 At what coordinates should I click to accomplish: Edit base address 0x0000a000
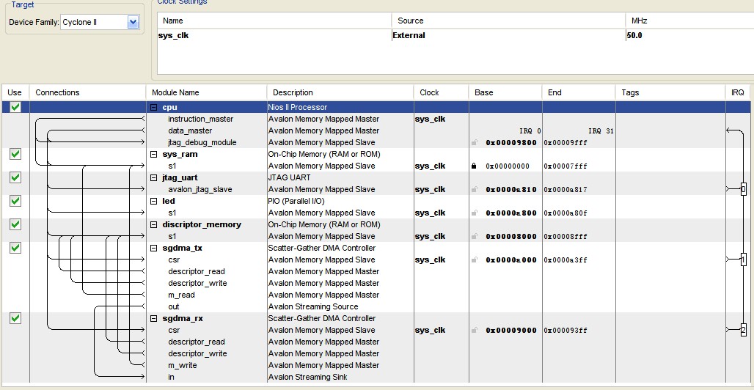pos(511,260)
